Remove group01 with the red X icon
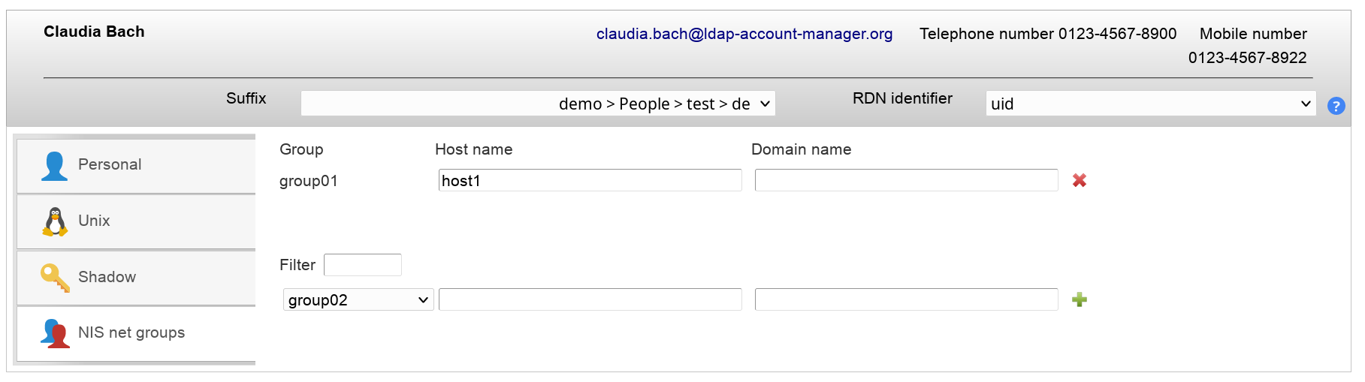 1080,180
